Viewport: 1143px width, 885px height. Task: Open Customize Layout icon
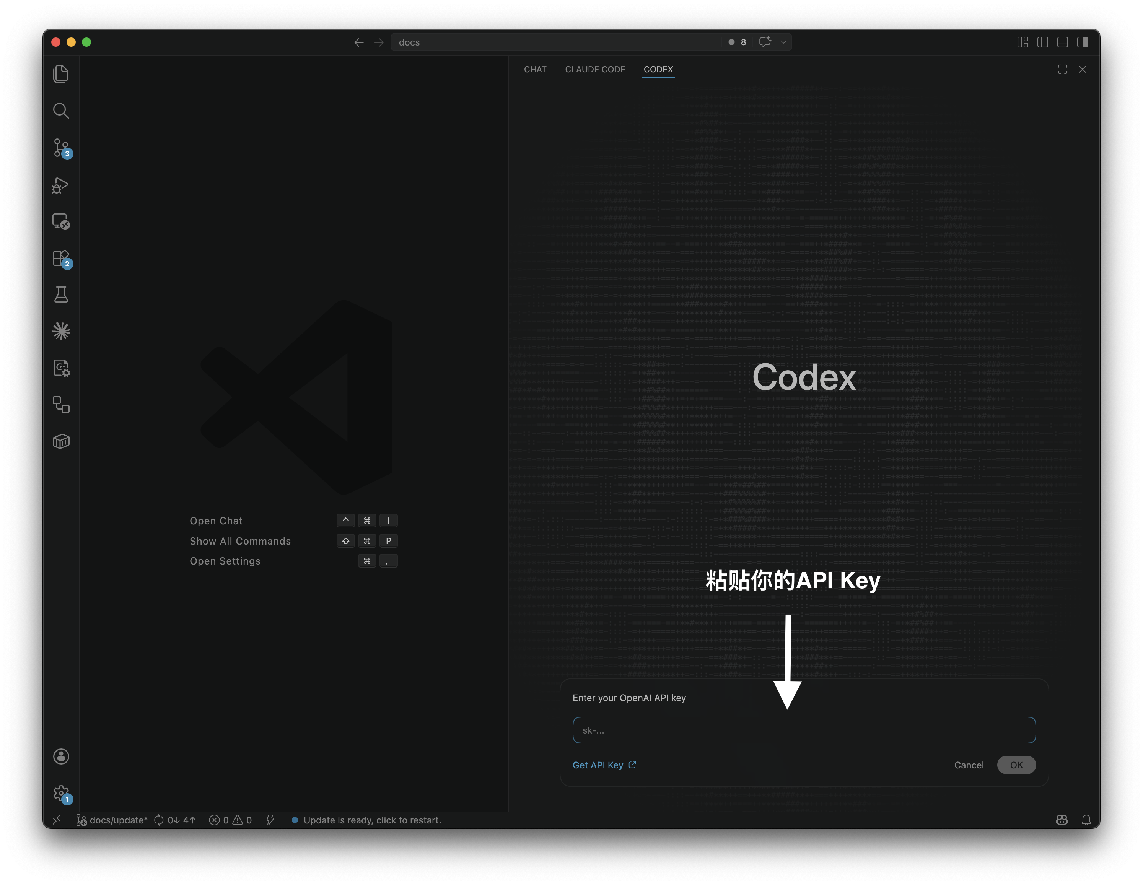pos(1023,42)
